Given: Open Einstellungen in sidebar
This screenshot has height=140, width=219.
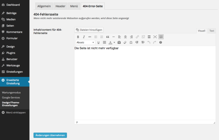Looking at the screenshot, I should click(15, 72).
